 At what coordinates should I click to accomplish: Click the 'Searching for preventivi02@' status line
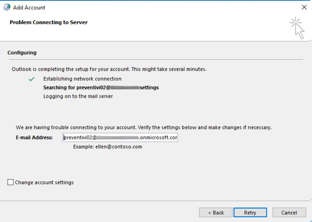[x=101, y=88]
